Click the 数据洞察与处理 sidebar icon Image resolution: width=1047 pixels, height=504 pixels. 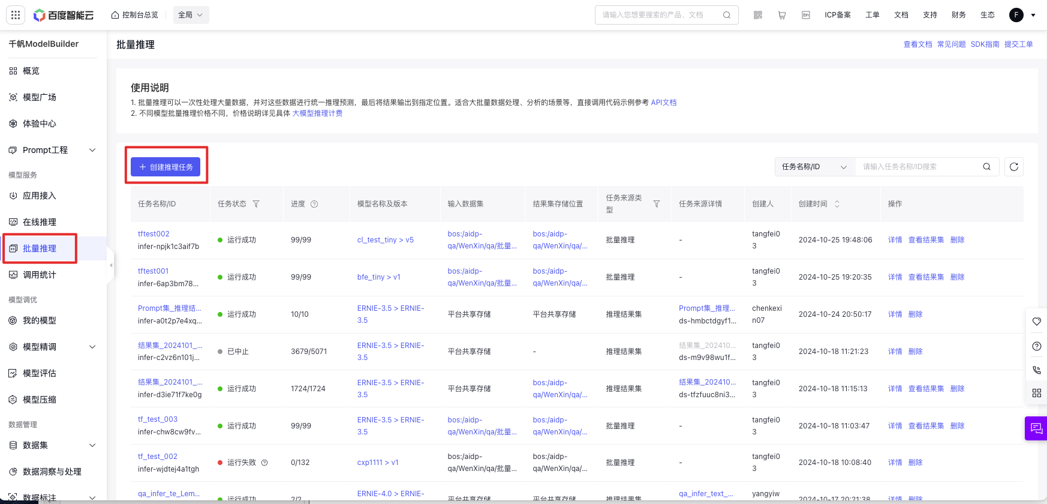pyautogui.click(x=13, y=472)
